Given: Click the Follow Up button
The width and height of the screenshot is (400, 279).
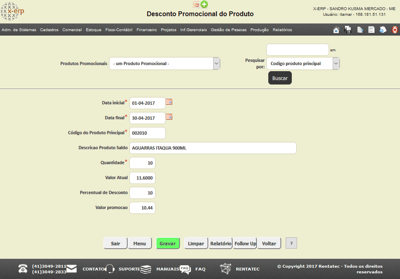Looking at the screenshot, I should click(245, 243).
